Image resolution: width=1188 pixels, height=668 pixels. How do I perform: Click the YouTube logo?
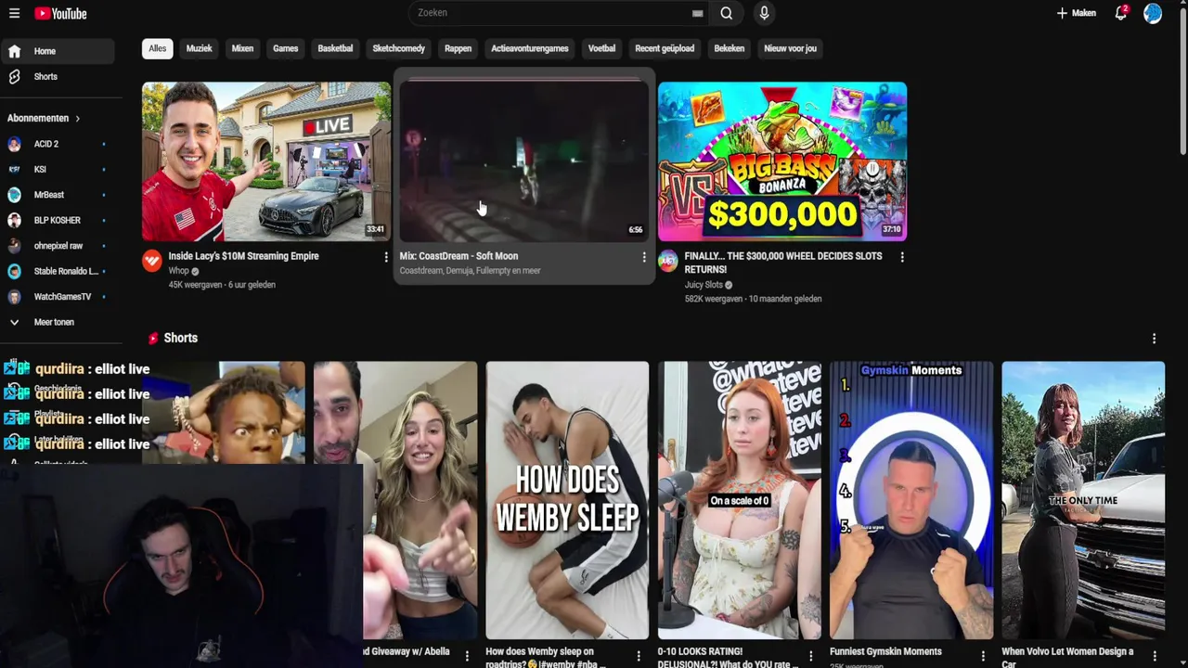(x=60, y=13)
